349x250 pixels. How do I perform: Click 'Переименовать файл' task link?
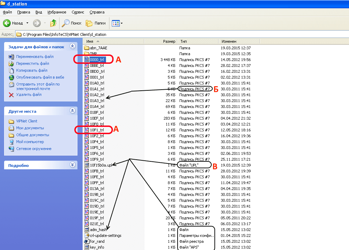pyautogui.click(x=35, y=57)
